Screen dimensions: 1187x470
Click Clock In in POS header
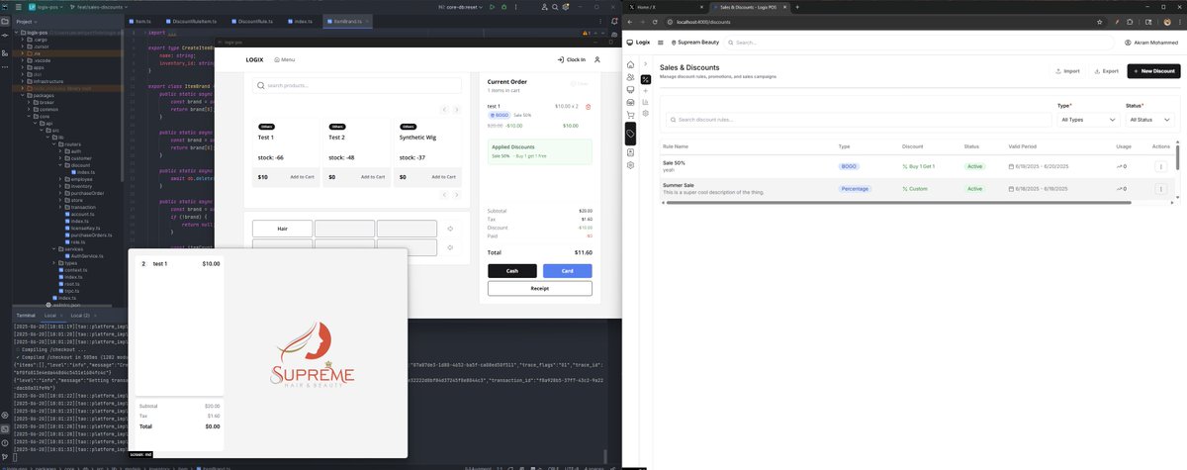[x=571, y=59]
